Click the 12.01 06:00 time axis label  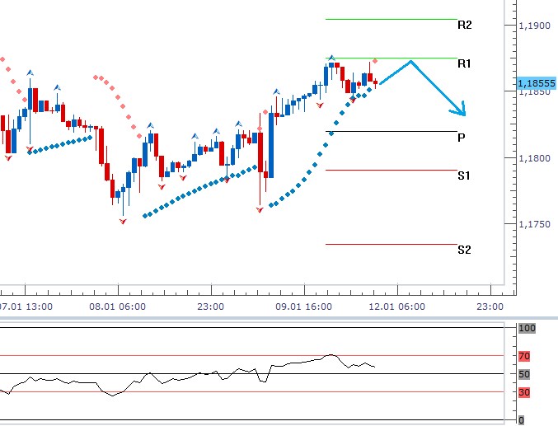(398, 306)
